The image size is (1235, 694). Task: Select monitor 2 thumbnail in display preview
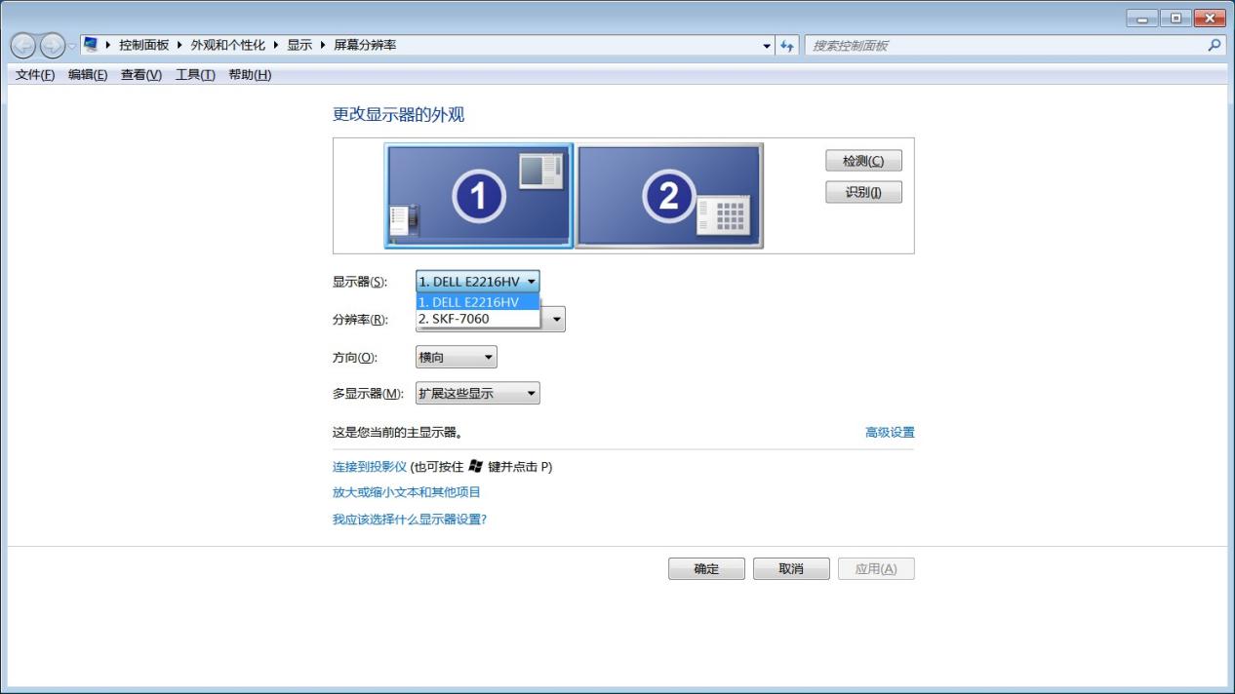tap(668, 196)
